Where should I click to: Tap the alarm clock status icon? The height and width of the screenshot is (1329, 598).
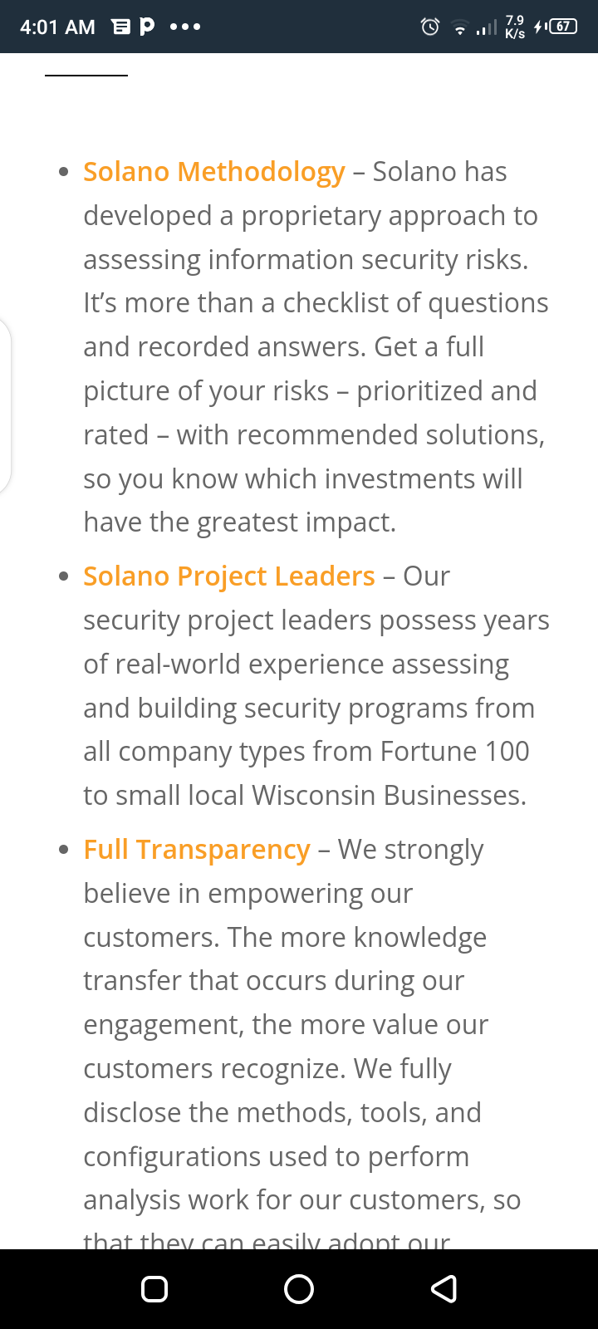[x=429, y=27]
